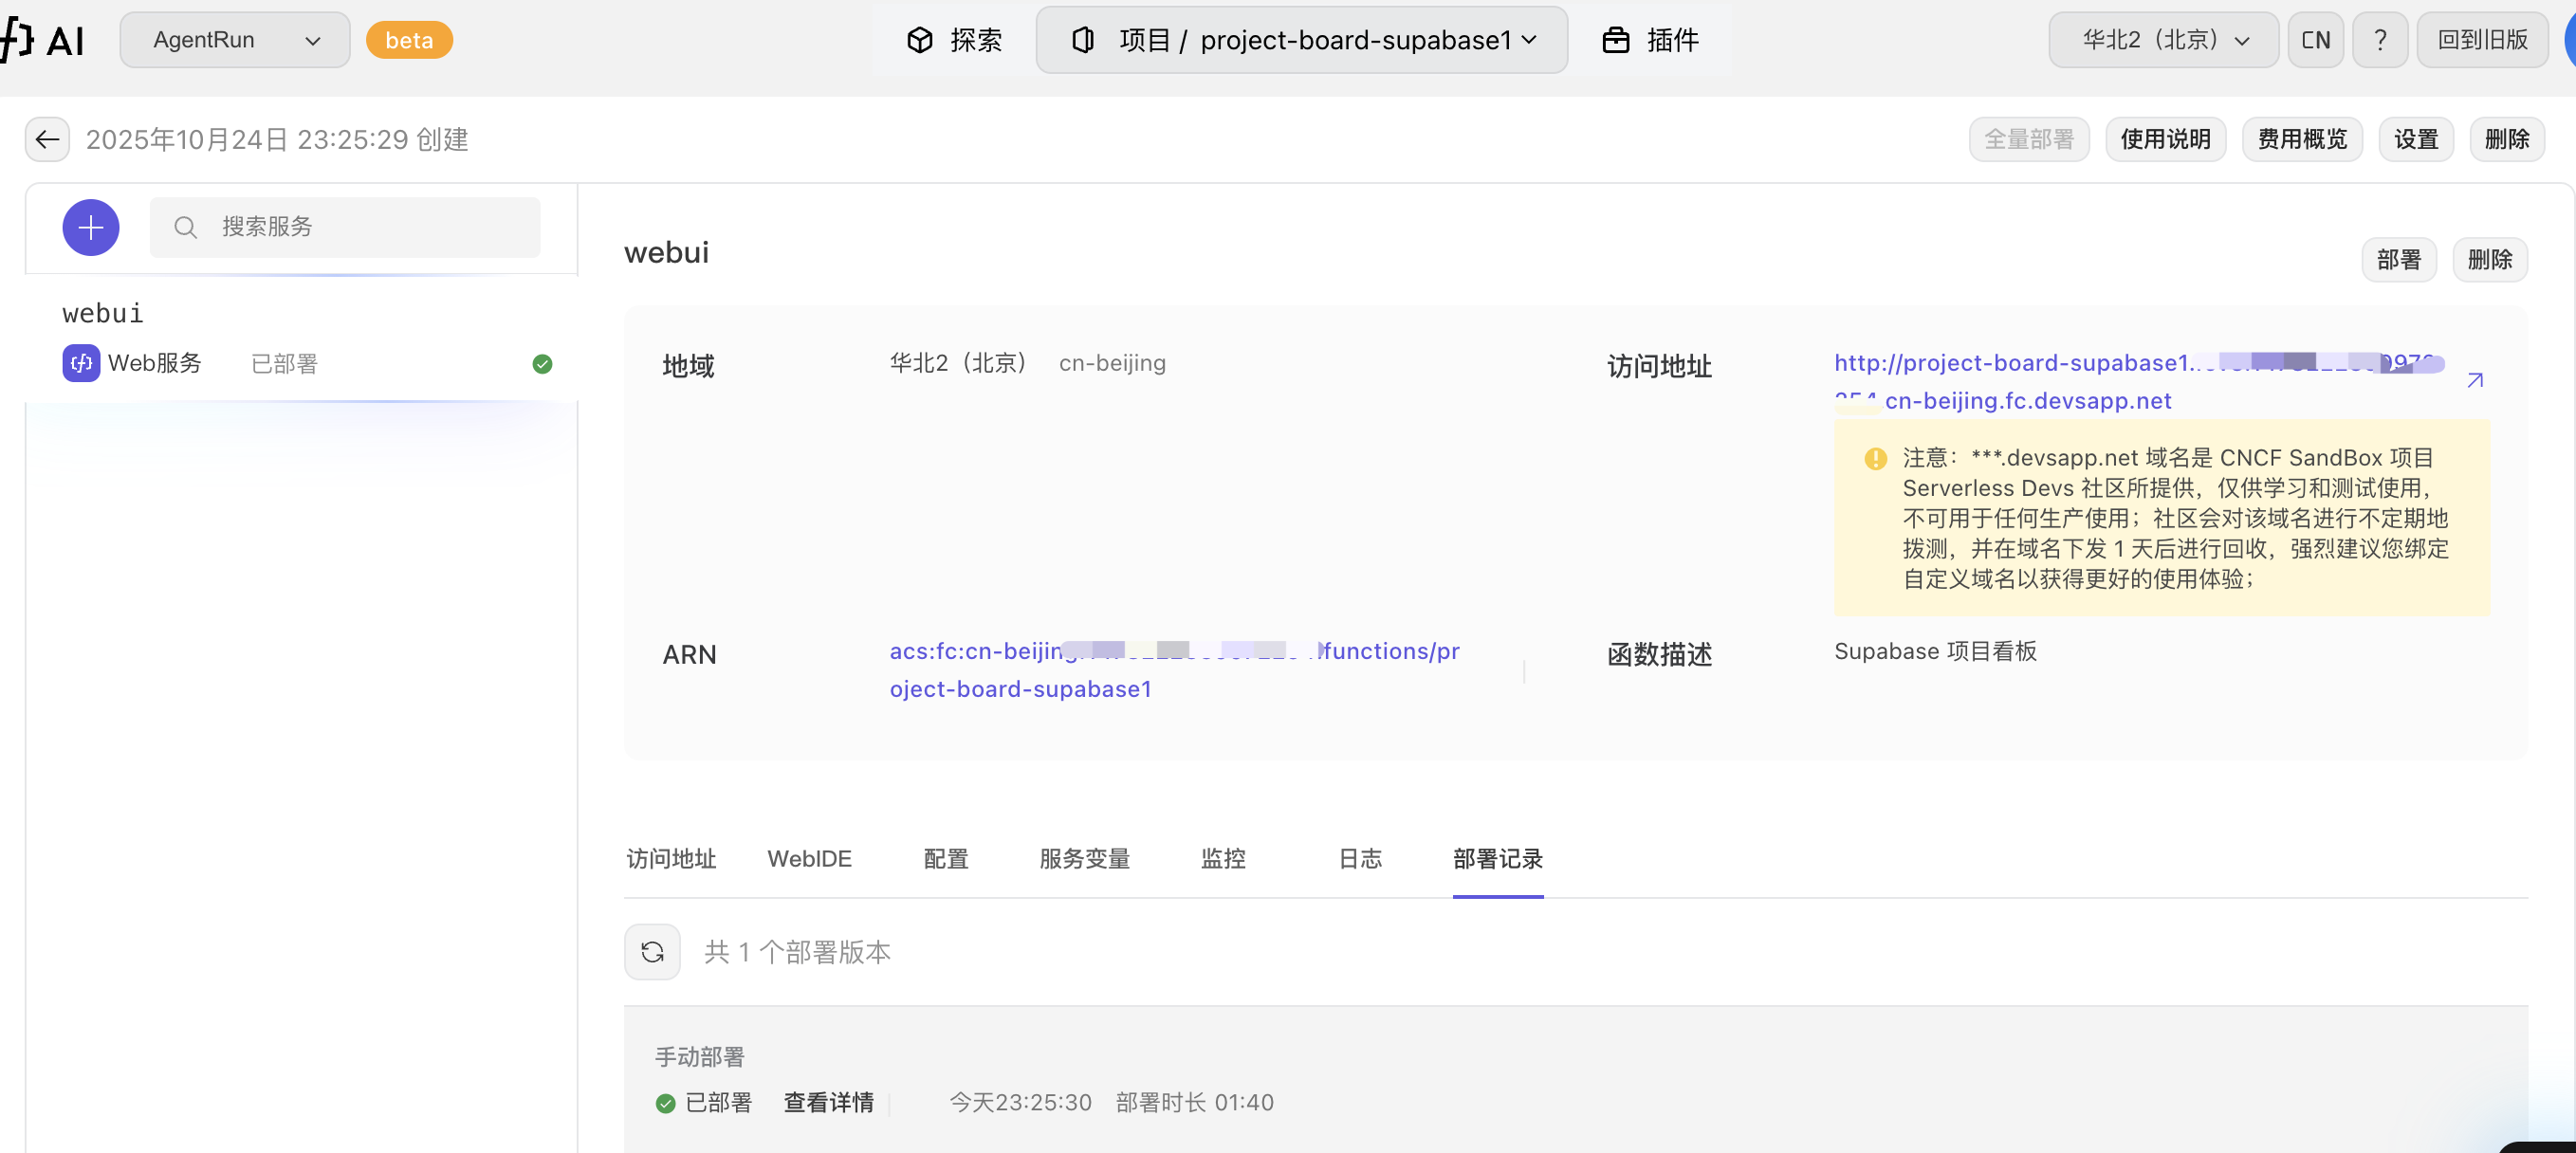Click the Explore cube icon
The width and height of the screenshot is (2576, 1153).
point(919,40)
